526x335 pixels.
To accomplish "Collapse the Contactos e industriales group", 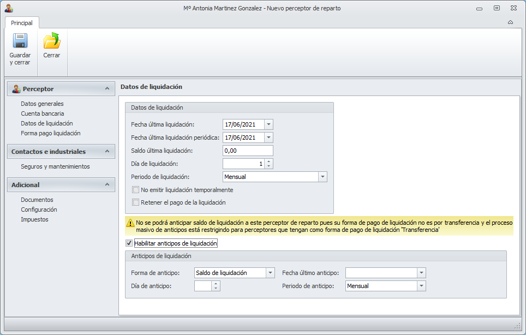I will point(107,151).
